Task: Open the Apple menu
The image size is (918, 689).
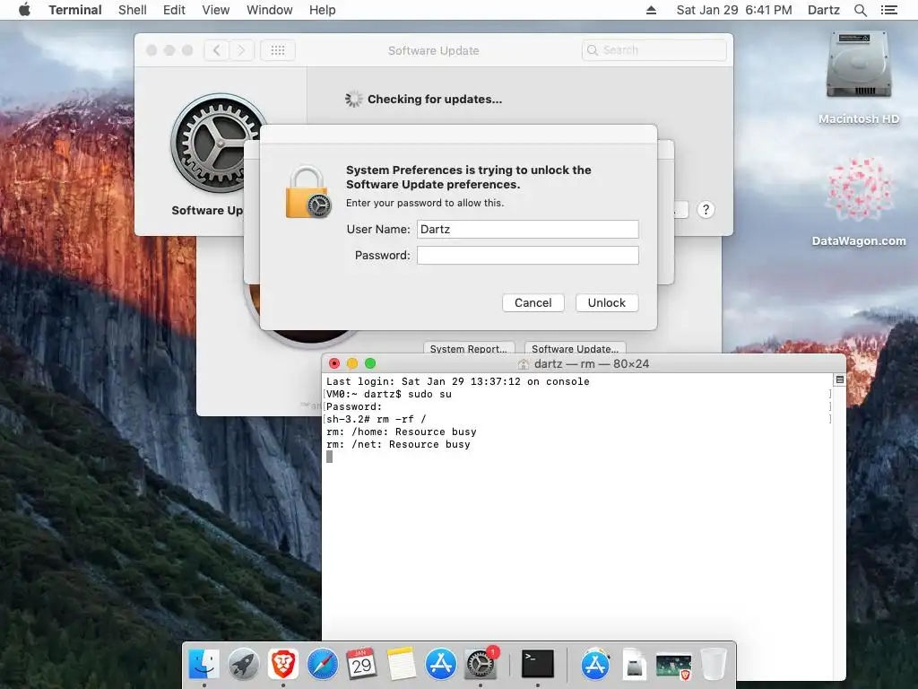Action: click(x=24, y=10)
